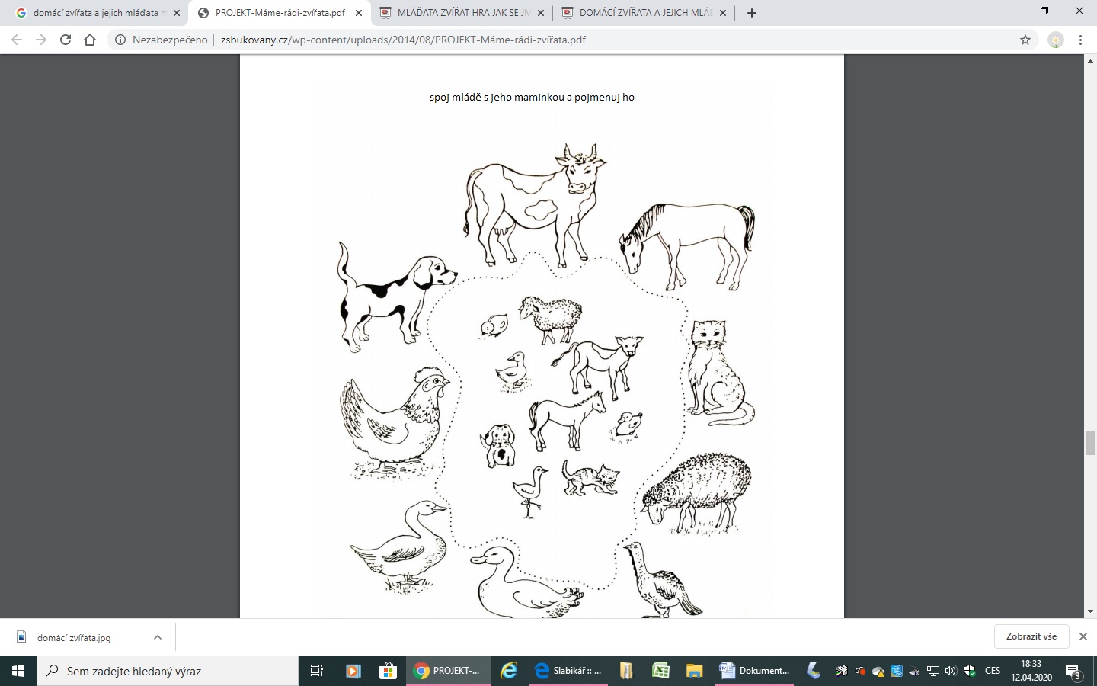Click the scrollbar down arrow
Screen dimensions: 1097x686
point(1090,611)
